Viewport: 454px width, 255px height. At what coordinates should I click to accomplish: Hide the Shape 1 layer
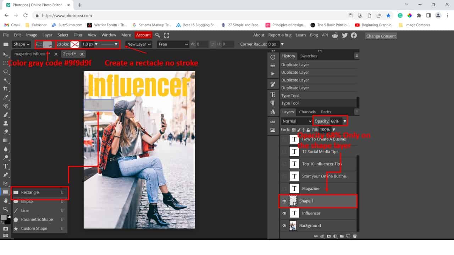(x=284, y=201)
